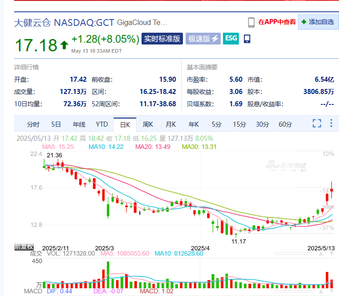Click the DEA: -0.07 MACD label
Image resolution: width=339 pixels, height=296 pixels.
coord(108,291)
